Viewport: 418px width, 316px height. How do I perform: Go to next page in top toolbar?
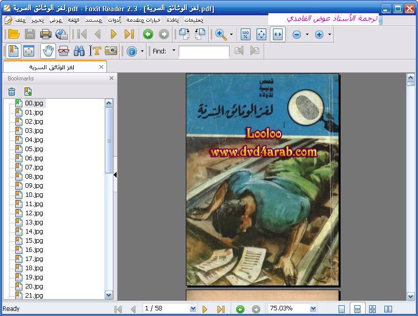(x=114, y=35)
